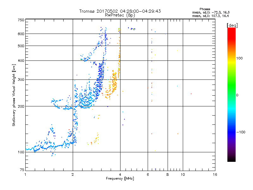
Task: Click the x-axis tick label '2'
Action: pyautogui.click(x=73, y=174)
